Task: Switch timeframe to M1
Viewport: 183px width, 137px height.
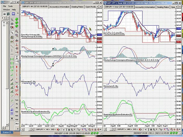Action: (x=17, y=104)
